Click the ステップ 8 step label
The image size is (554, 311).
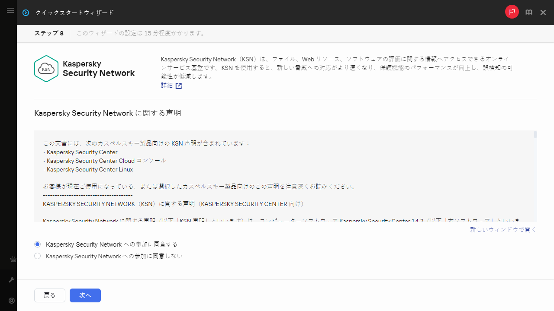49,33
